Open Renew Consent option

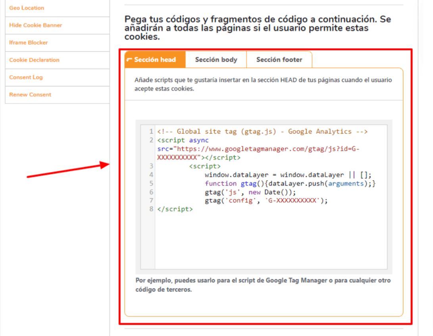coord(30,95)
